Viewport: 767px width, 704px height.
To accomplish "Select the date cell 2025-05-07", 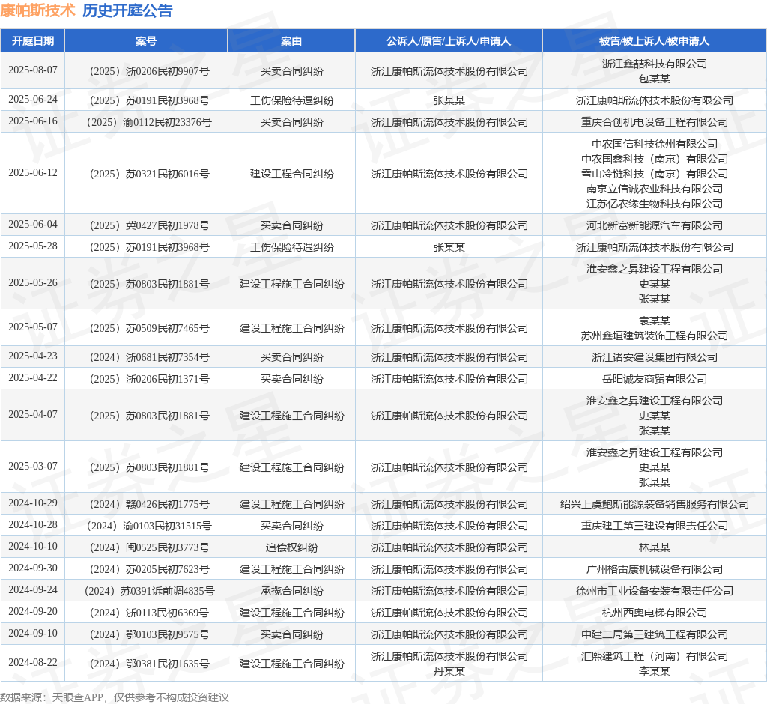I will point(33,327).
